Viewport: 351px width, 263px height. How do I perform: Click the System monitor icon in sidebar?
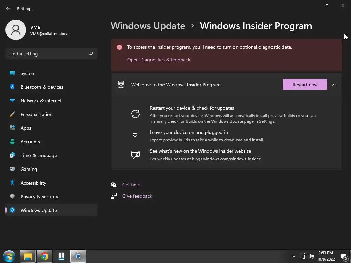(x=12, y=73)
